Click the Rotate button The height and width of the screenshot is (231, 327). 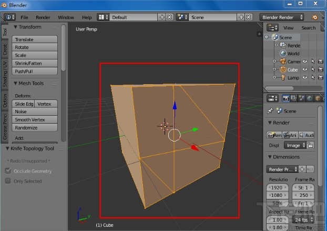pos(35,47)
